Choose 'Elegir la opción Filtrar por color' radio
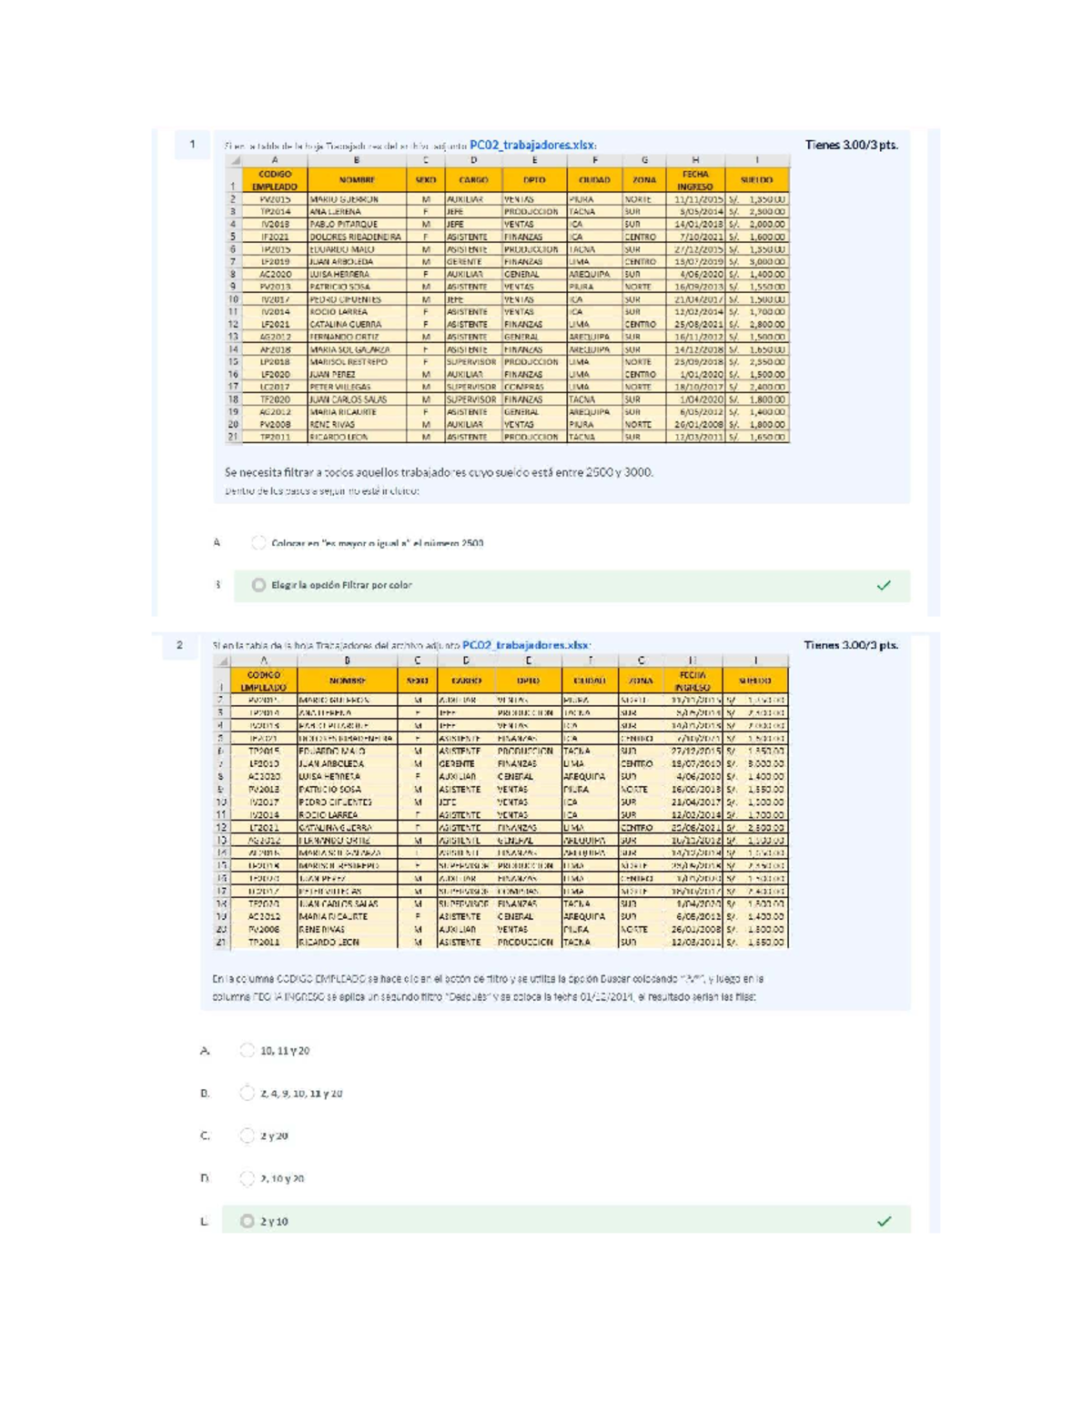Viewport: 1092px width, 1413px height. pos(258,585)
